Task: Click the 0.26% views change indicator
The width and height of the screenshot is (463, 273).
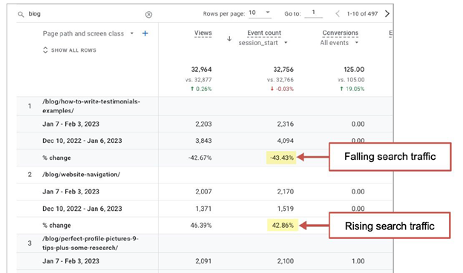Action: (201, 89)
